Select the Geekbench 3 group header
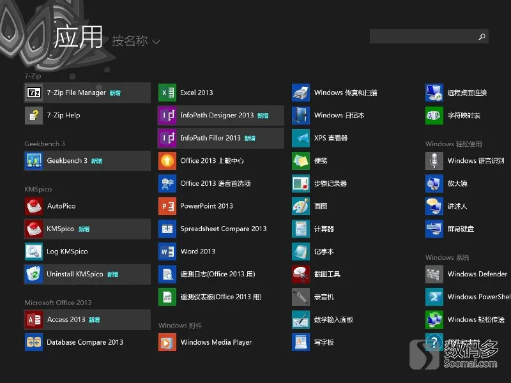511x383 pixels. [45, 144]
